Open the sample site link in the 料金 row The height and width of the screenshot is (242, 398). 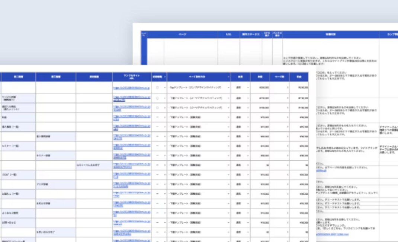tap(131, 117)
